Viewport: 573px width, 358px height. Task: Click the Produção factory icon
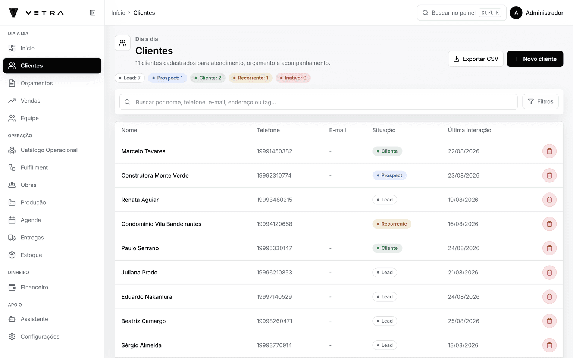point(12,202)
